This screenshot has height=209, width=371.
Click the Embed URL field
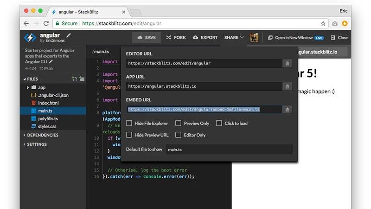(204, 109)
